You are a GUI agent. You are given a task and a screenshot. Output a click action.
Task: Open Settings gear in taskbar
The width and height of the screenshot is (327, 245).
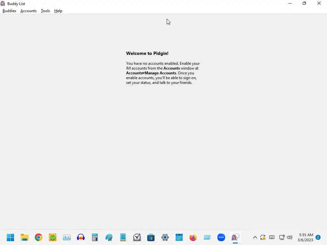tap(165, 237)
